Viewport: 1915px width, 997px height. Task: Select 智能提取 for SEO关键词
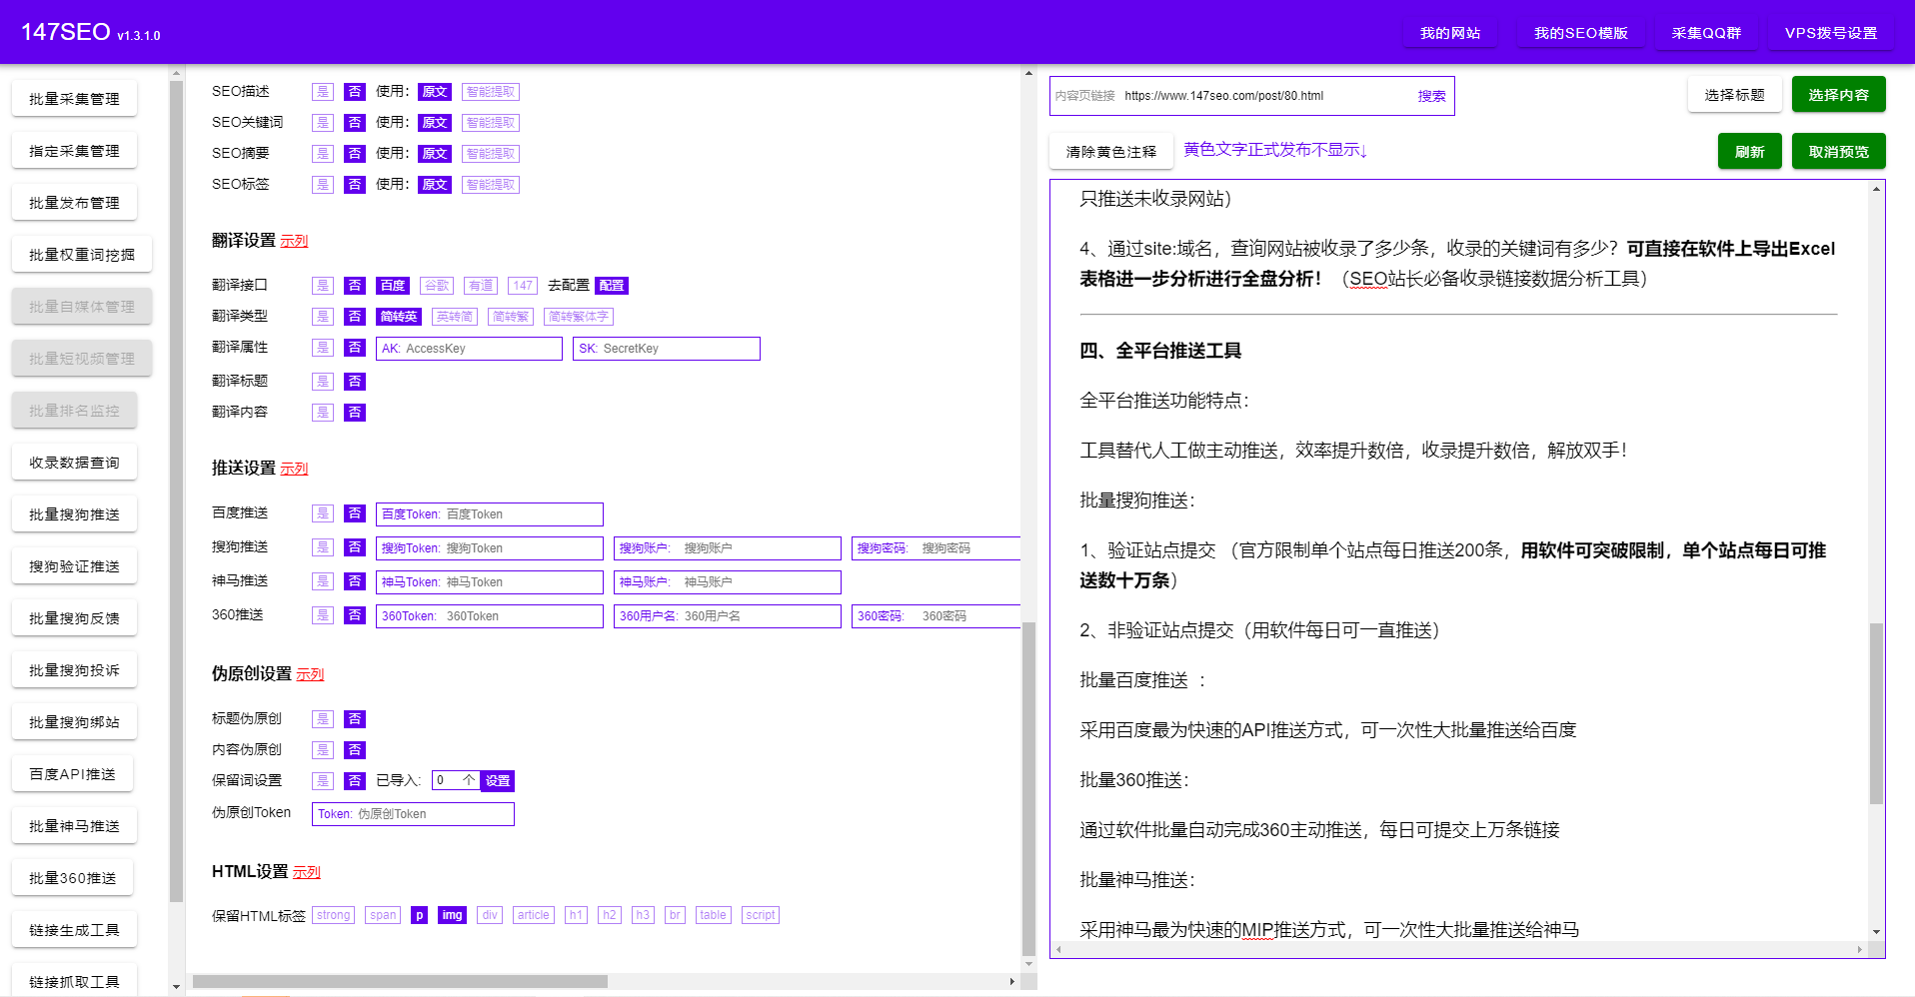coord(490,123)
